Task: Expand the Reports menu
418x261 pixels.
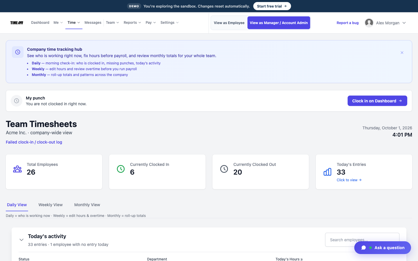Action: (132, 23)
